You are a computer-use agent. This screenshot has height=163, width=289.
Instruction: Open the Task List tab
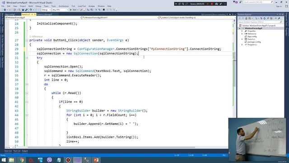(17, 151)
